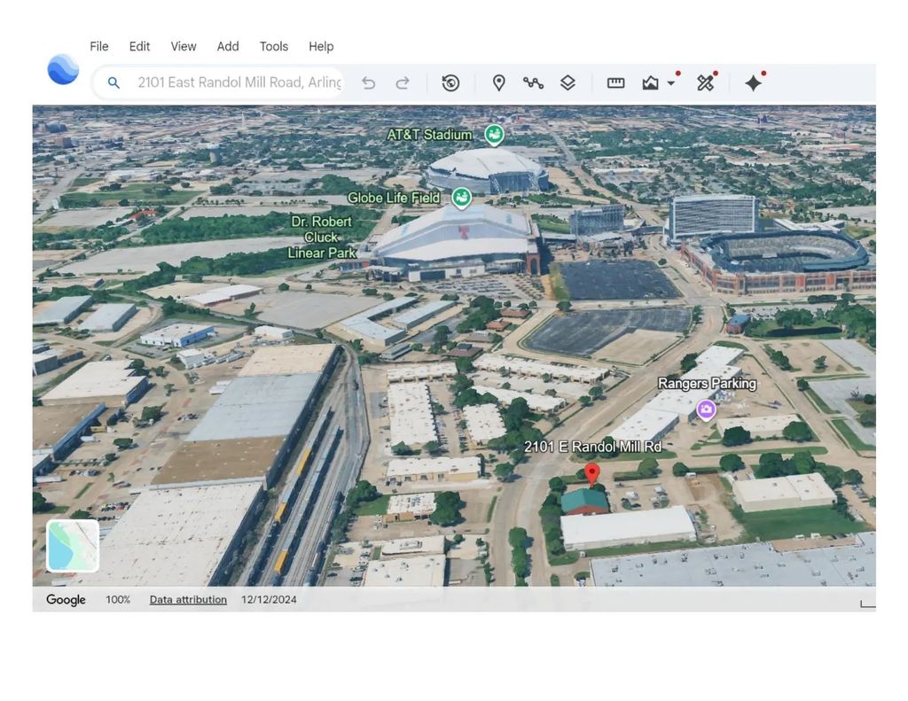Viewport: 908px width, 701px height.
Task: Open the Edit menu
Action: (x=139, y=46)
